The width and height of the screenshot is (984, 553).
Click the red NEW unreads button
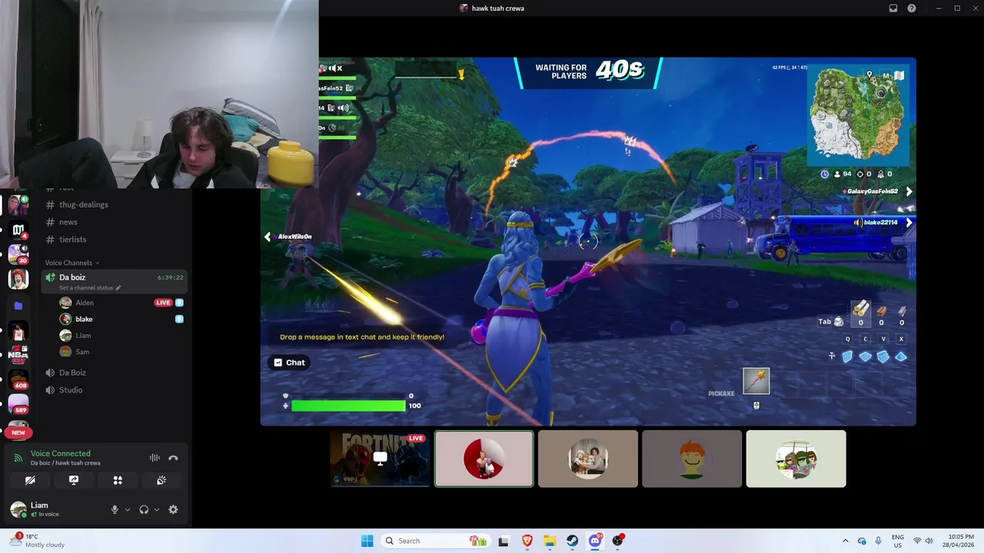tap(18, 432)
